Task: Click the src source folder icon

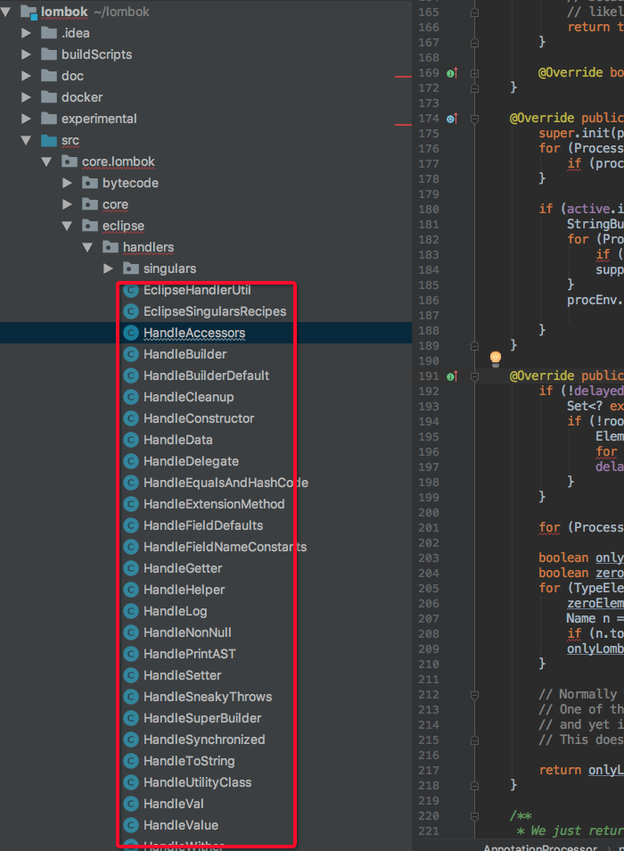Action: click(x=49, y=141)
